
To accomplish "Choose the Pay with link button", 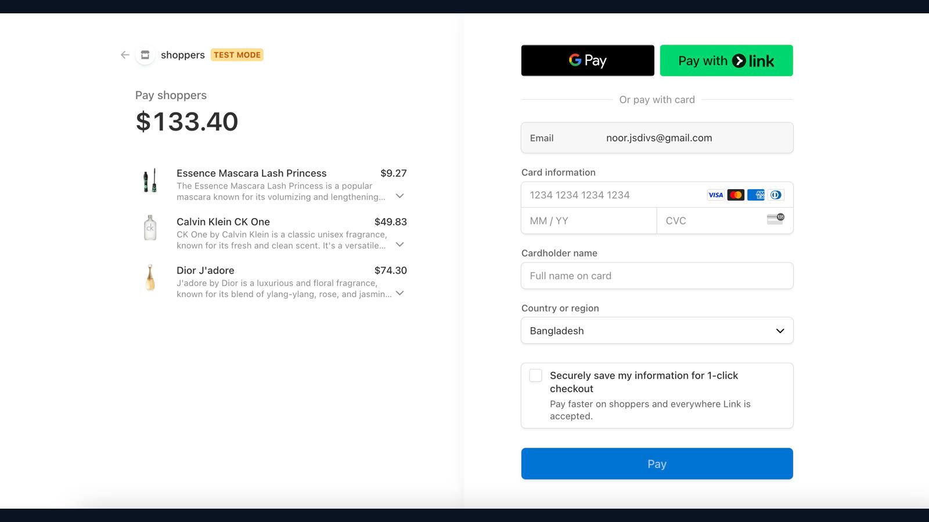I will (x=726, y=60).
